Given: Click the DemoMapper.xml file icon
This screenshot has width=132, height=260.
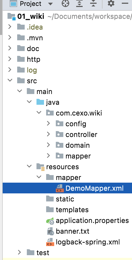Looking at the screenshot, I should (60, 188).
